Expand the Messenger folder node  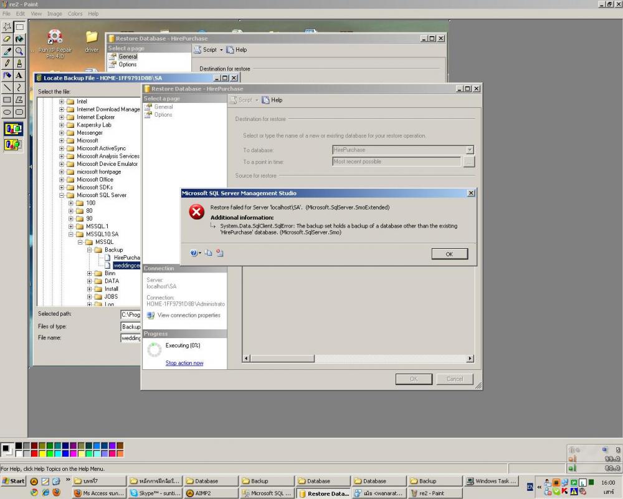coord(62,133)
